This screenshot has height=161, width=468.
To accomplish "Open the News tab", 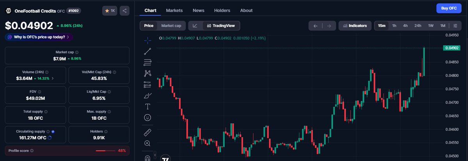I will point(199,11).
